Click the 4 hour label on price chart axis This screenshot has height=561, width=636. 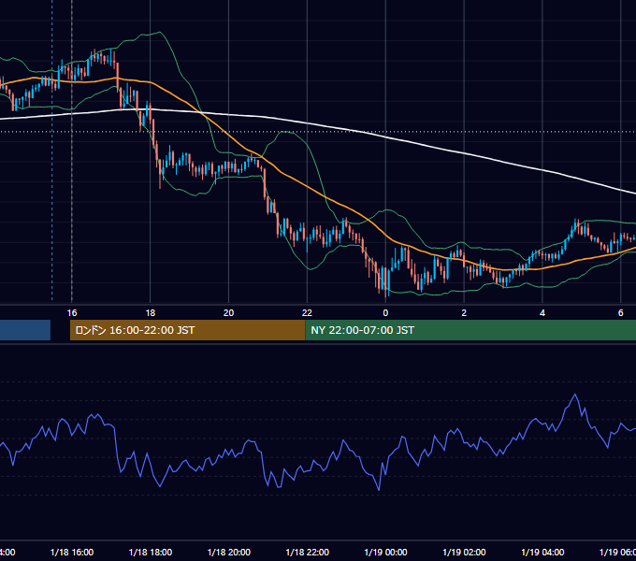click(x=542, y=313)
